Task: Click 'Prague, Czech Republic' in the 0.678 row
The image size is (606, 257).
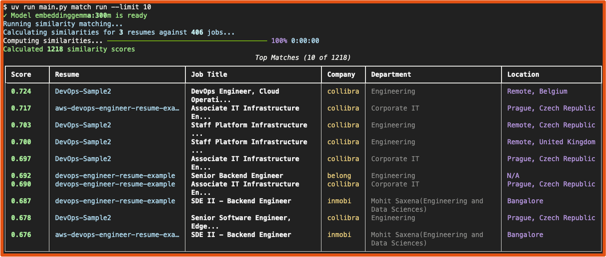Action: [x=551, y=218]
